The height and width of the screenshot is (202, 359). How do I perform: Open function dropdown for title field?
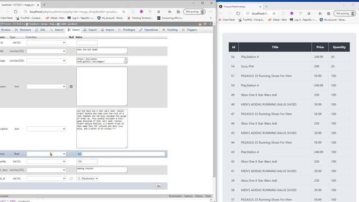tap(46, 51)
